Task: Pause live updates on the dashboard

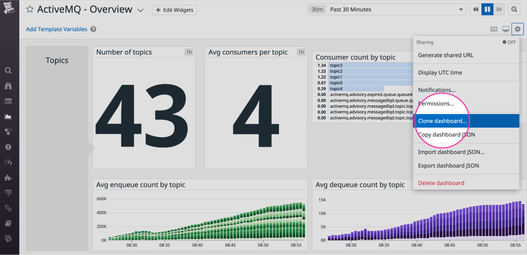Action: pos(487,9)
